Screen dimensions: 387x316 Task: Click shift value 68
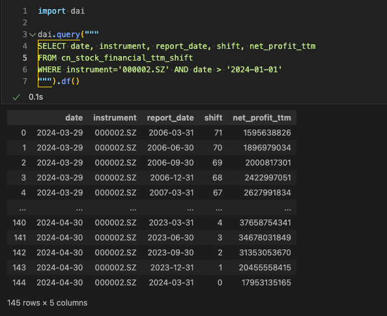point(218,178)
